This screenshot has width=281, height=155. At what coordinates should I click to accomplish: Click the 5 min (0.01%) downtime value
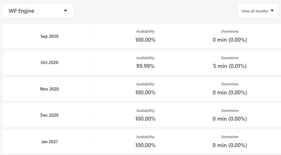[230, 66]
